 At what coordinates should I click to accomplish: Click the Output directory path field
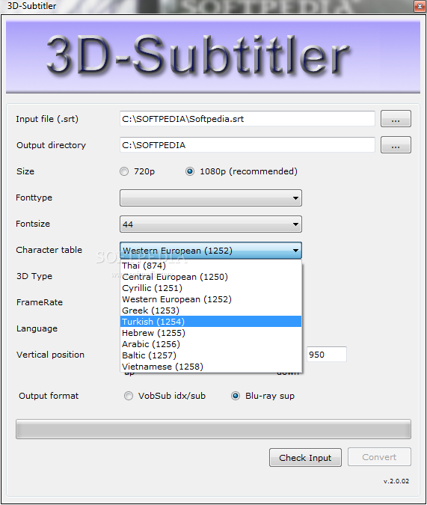[248, 145]
